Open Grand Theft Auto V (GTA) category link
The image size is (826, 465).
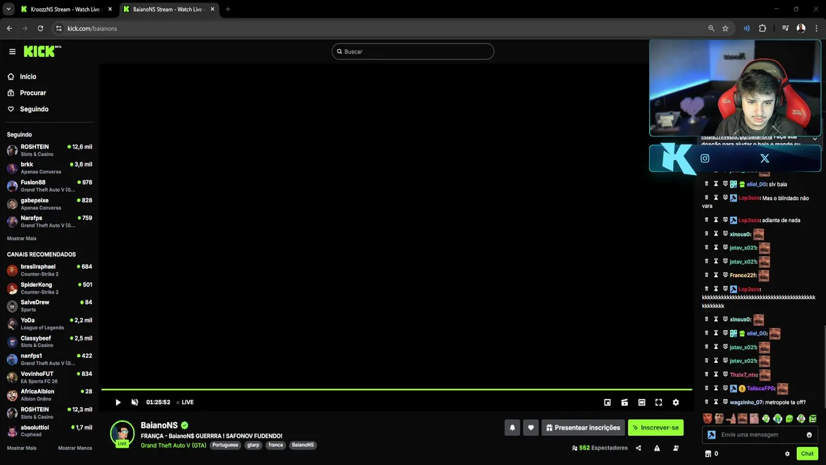(x=174, y=445)
